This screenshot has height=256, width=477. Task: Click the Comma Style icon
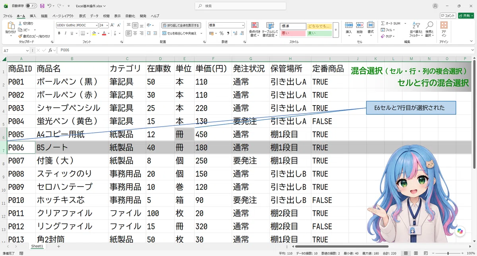click(x=228, y=33)
